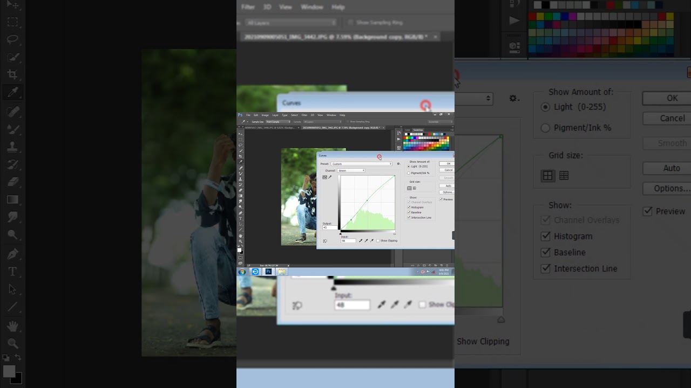Select Light (0-255) radio in dimmed enlarged dialog
Image resolution: width=691 pixels, height=388 pixels.
click(545, 107)
